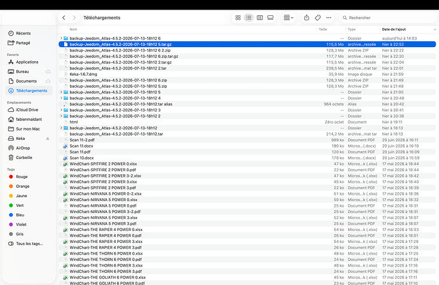This screenshot has width=439, height=285.
Task: Expand folder backup-Jeedom_Atlas 18h12 4
Action: coord(61,98)
